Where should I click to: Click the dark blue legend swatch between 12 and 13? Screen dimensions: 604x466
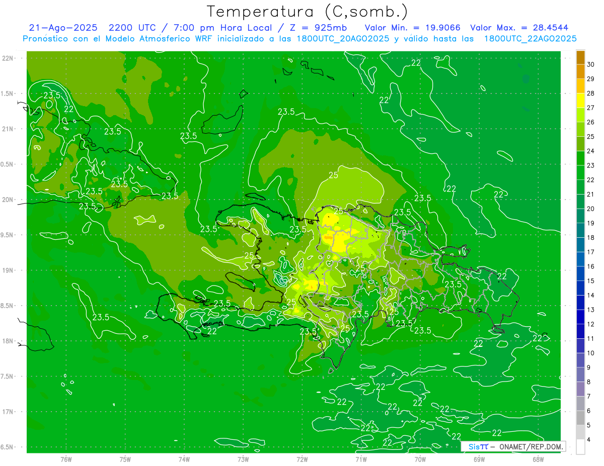(x=580, y=317)
